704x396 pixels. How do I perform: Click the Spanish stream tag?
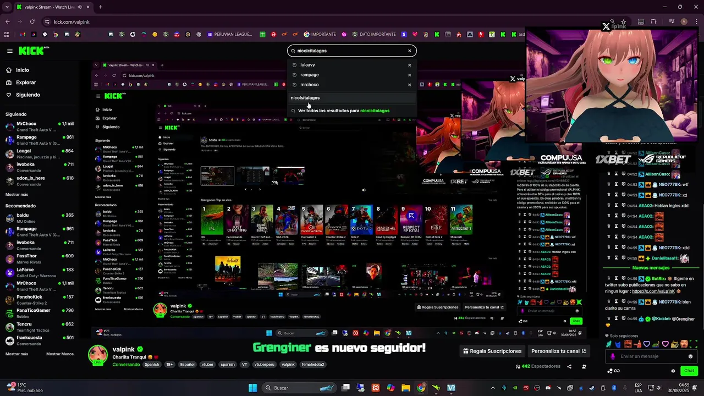pyautogui.click(x=152, y=365)
